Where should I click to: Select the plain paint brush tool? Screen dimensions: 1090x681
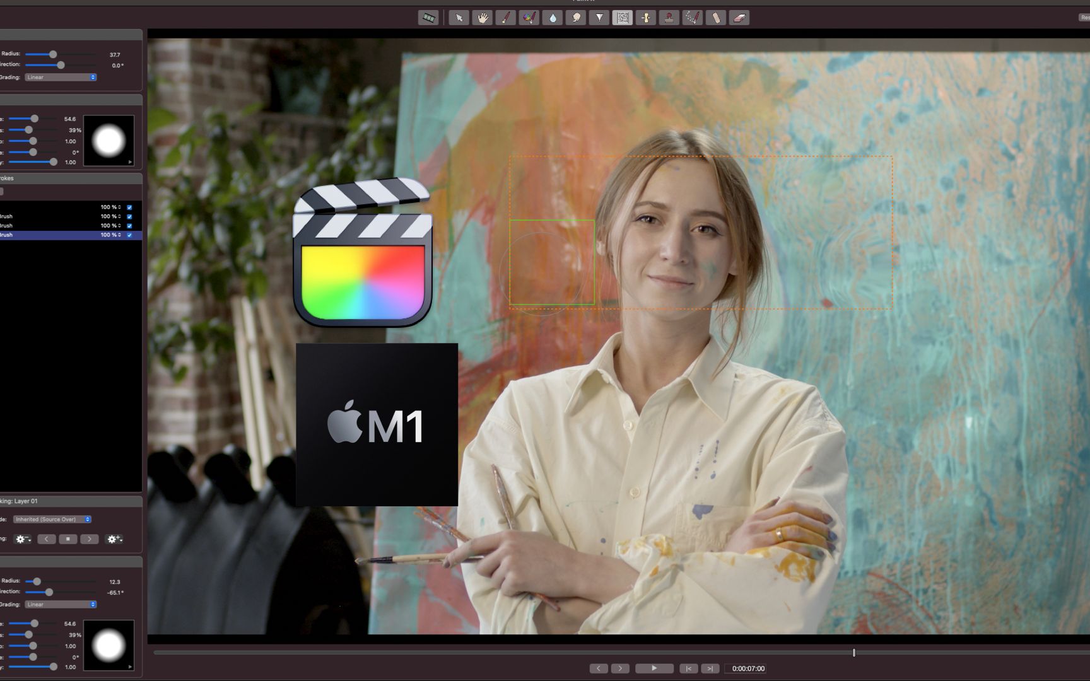point(505,18)
